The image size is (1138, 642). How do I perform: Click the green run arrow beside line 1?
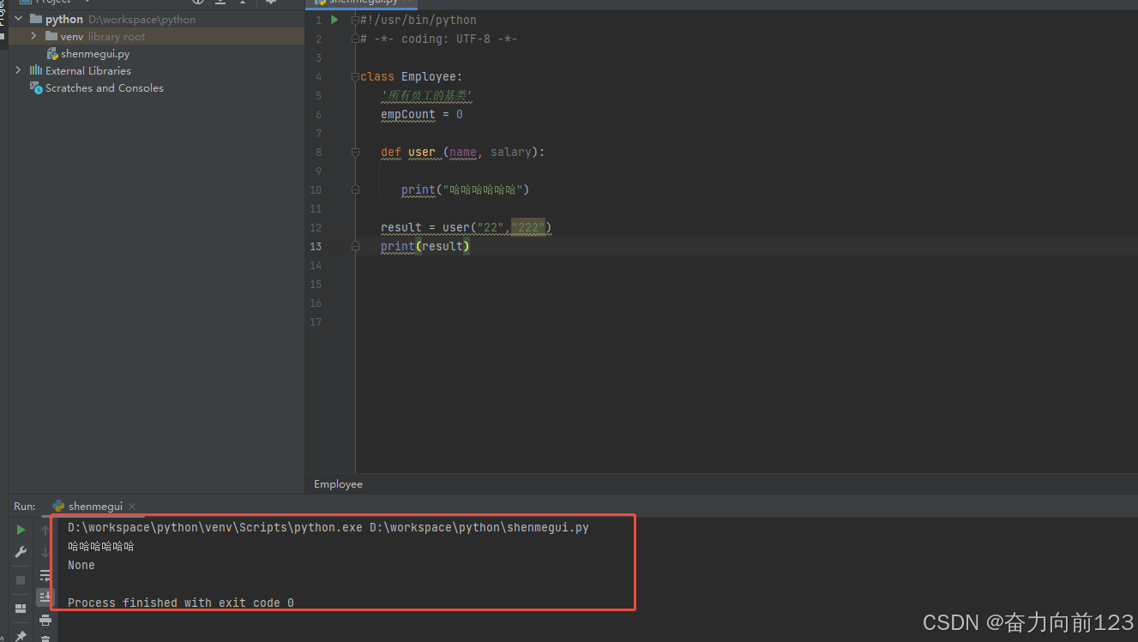point(334,20)
